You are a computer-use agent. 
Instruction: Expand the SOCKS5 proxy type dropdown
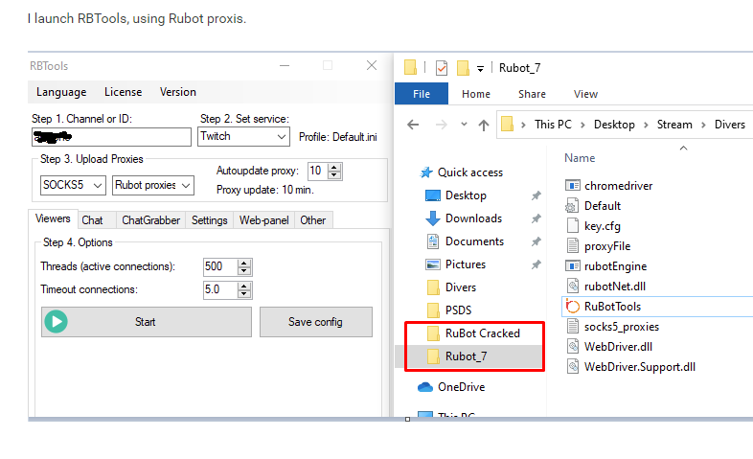tap(73, 185)
